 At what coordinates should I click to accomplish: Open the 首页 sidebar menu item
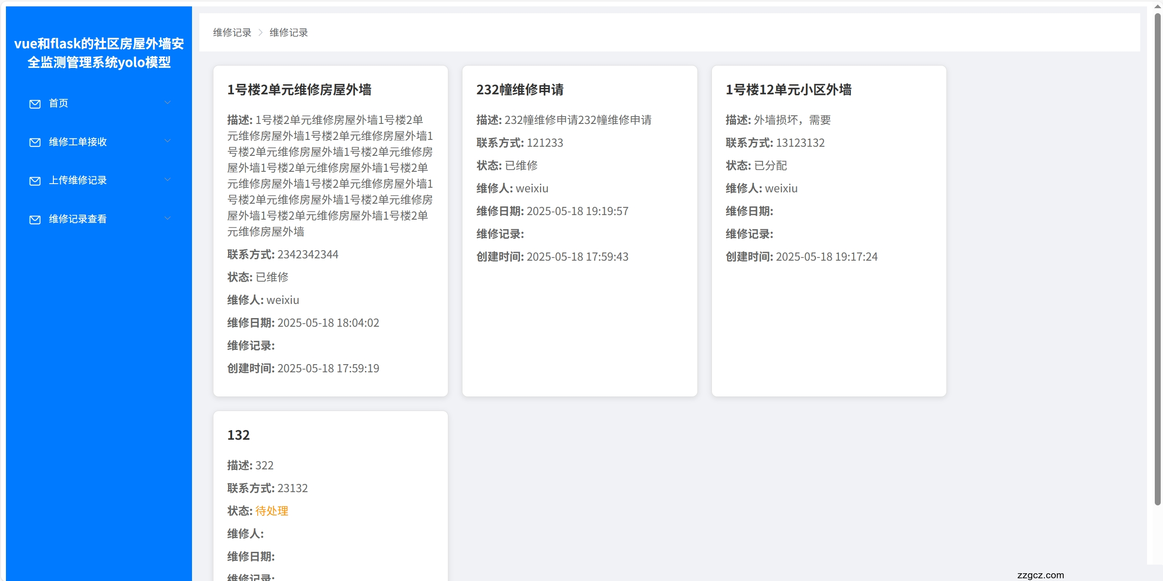tap(58, 103)
